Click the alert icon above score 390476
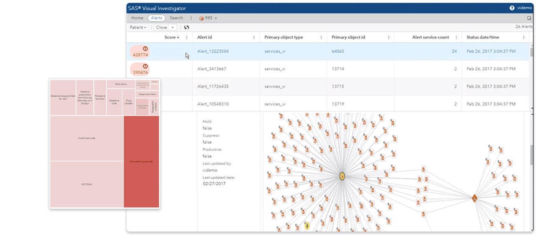The height and width of the screenshot is (235, 536). [x=145, y=66]
